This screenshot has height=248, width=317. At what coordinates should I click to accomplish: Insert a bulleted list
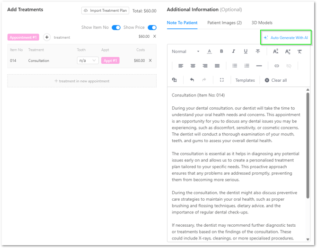tap(235, 66)
